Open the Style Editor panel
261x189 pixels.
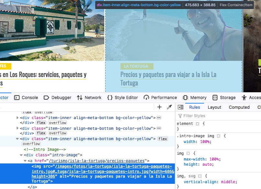click(x=122, y=97)
